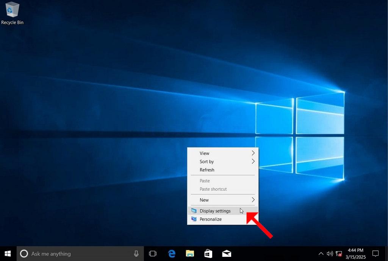Open the Sort by submenu

pyautogui.click(x=223, y=162)
